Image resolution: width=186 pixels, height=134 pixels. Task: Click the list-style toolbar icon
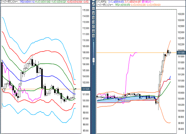click(x=94, y=26)
